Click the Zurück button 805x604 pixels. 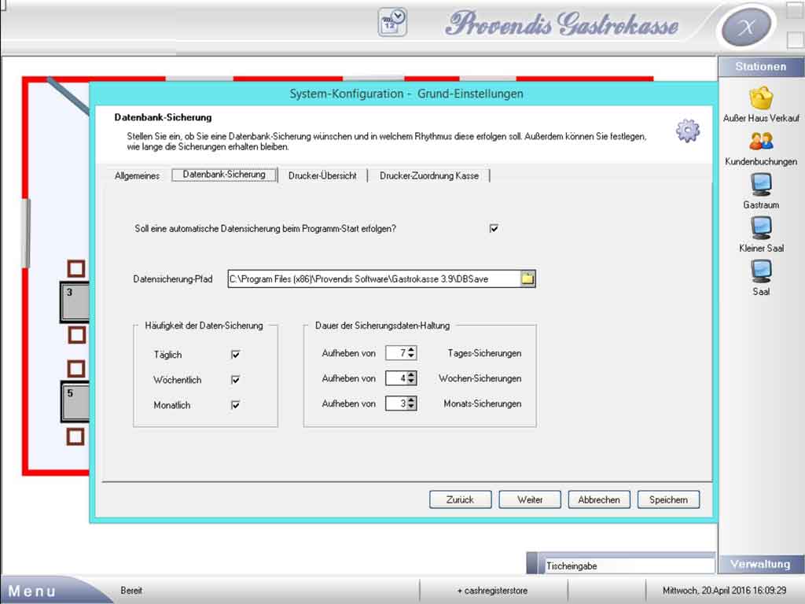pos(460,499)
